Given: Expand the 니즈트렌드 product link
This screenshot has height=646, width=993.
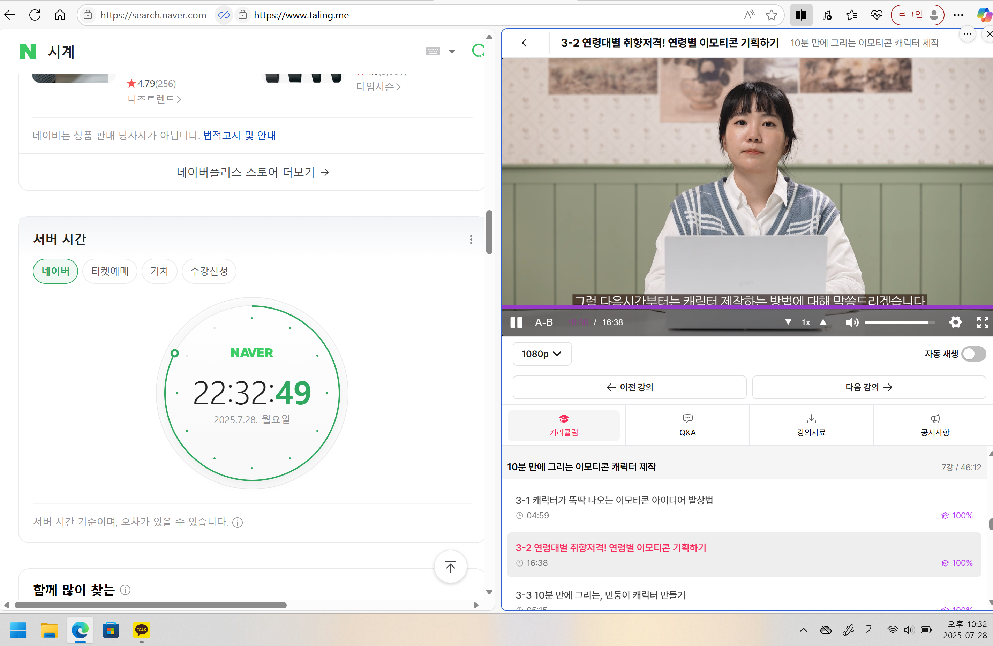Looking at the screenshot, I should coord(154,99).
